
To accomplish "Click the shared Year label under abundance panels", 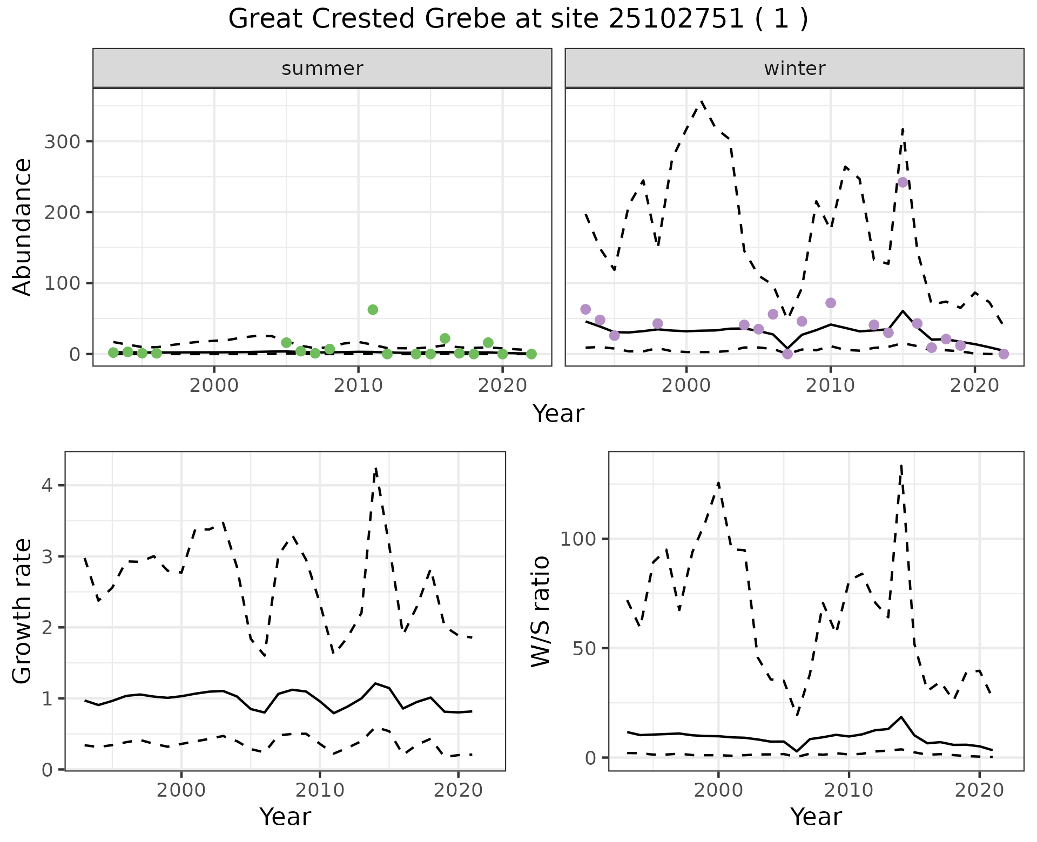I will click(558, 414).
